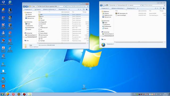Refresh the address bar in the Apocalypse archive window
Image resolution: width=170 pixels, height=96 pixels.
pos(143,5)
